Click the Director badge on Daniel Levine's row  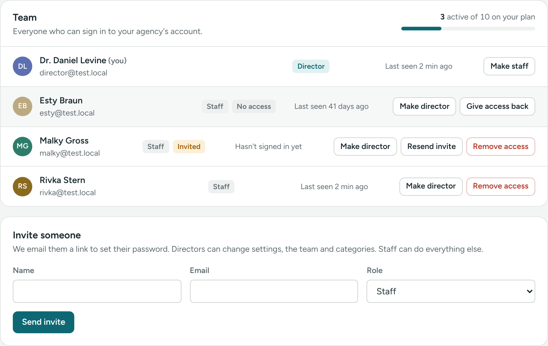click(311, 66)
